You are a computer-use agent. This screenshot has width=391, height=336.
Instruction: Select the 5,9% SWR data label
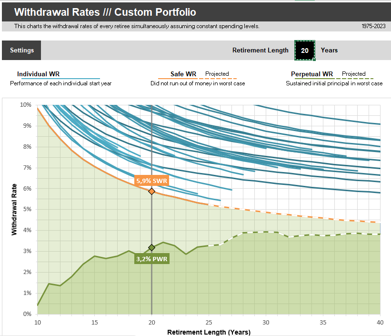tap(150, 181)
